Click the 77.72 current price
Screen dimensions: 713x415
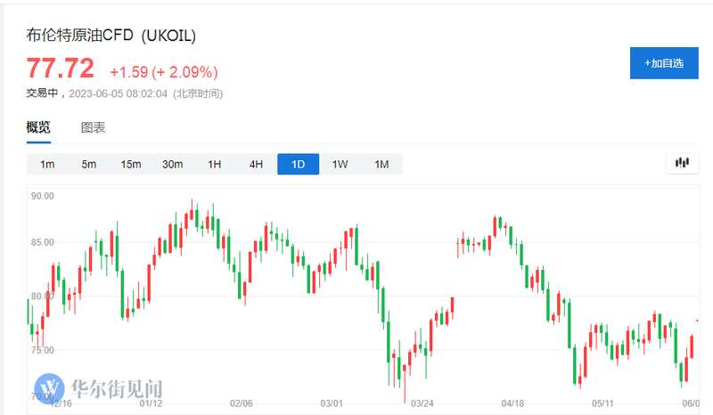[x=60, y=69]
